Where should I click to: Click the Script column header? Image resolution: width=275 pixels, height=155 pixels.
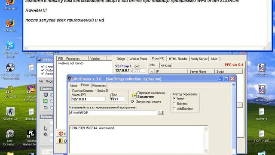tap(228, 71)
